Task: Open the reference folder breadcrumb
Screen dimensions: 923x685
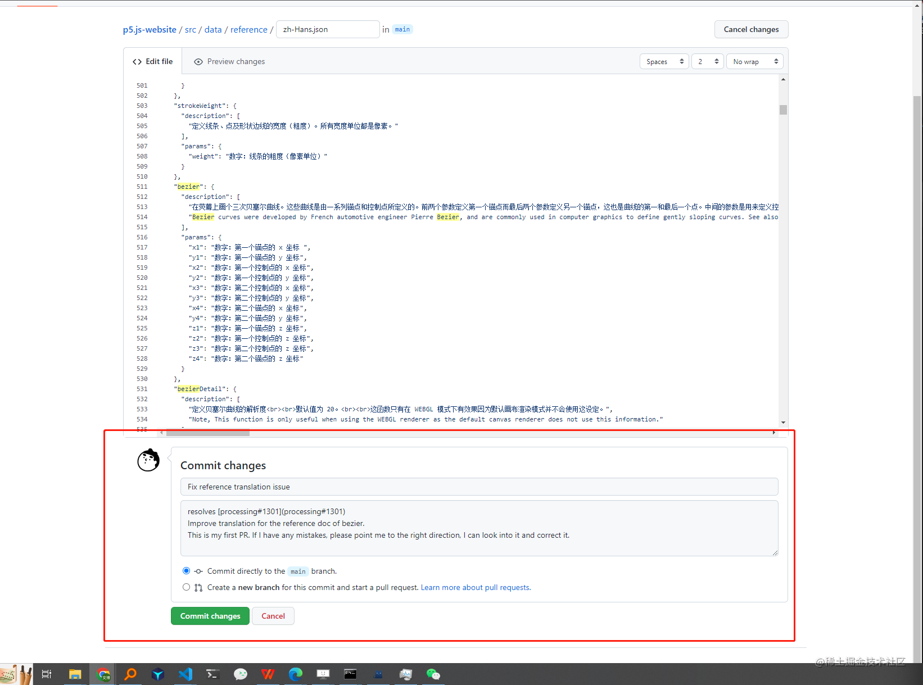Action: pos(249,29)
